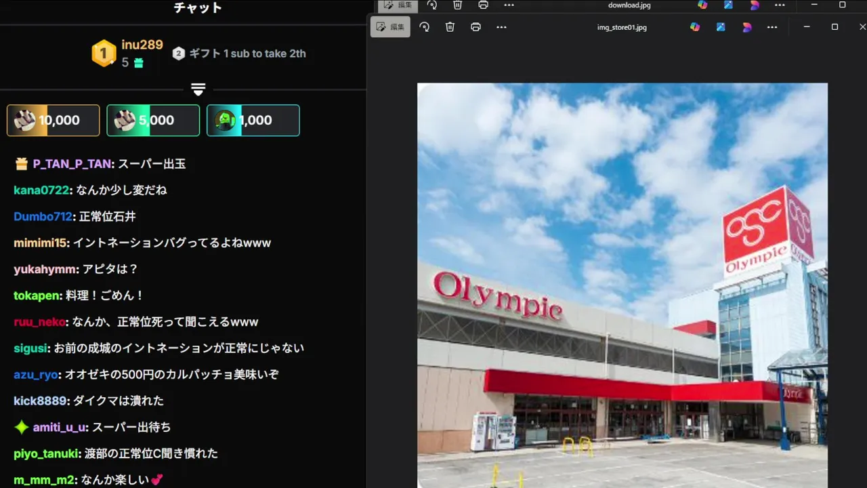Screen dimensions: 867x488
Task: Click Copilot icon in download.jpg window
Action: point(702,5)
